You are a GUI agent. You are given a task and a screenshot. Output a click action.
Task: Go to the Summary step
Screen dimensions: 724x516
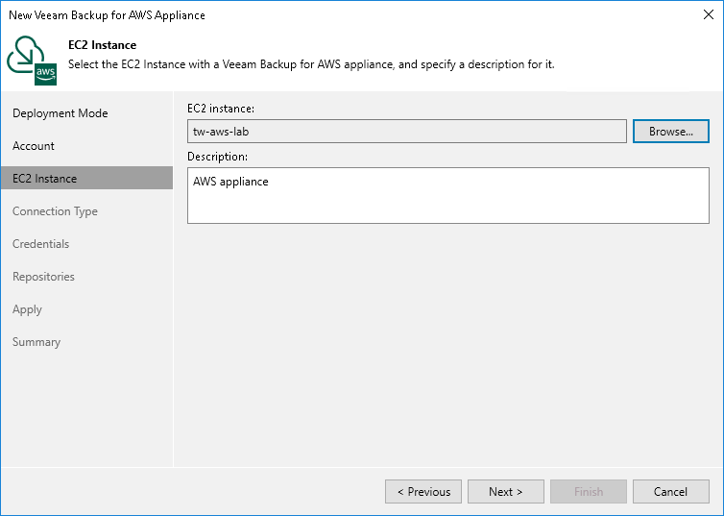click(x=36, y=342)
